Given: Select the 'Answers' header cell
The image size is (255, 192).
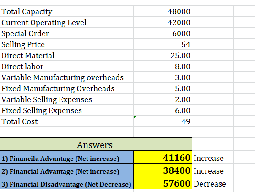Looking at the screenshot, I should point(96,144).
